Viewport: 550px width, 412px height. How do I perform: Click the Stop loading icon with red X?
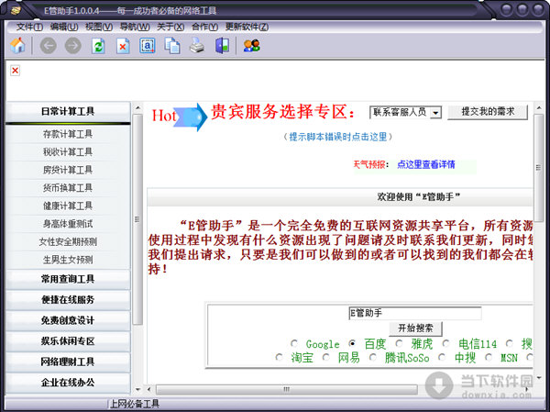coord(123,46)
